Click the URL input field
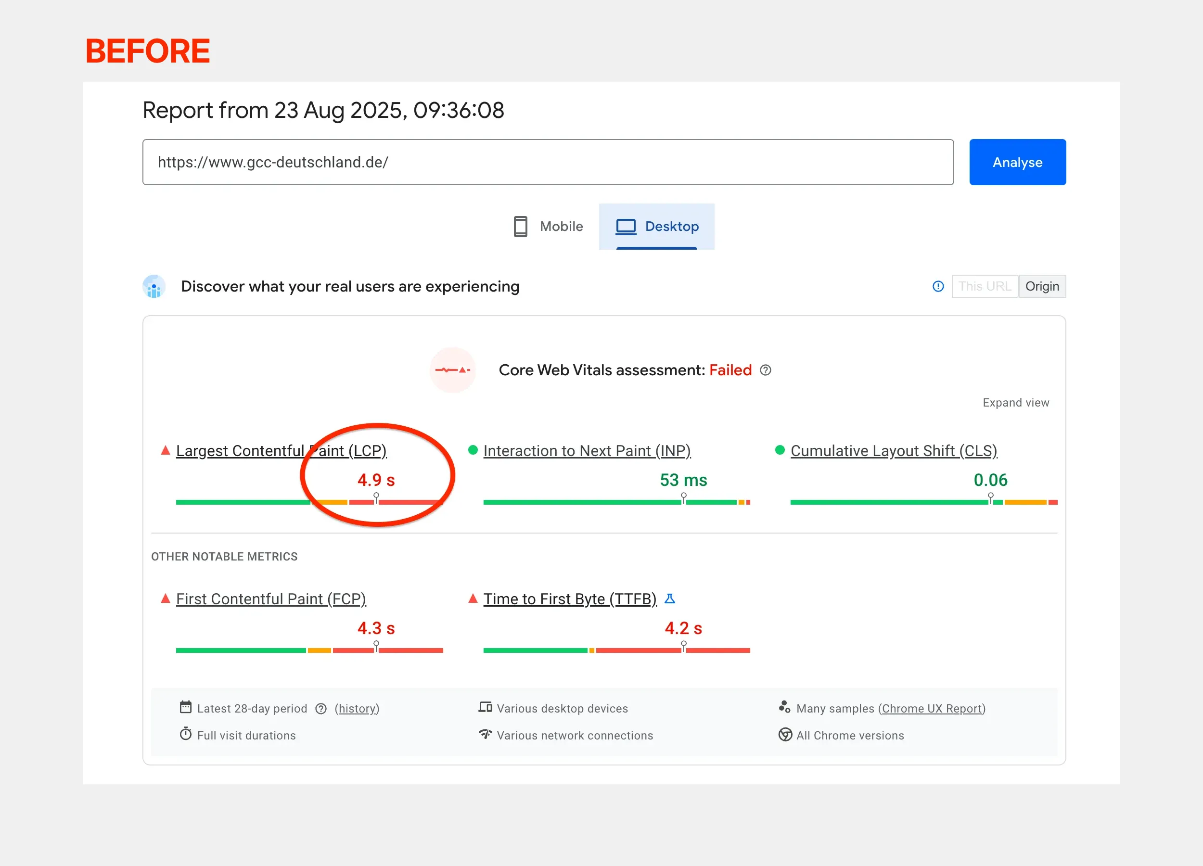 (x=548, y=162)
